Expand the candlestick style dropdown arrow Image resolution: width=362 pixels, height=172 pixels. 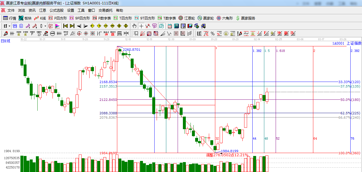pos(45,26)
